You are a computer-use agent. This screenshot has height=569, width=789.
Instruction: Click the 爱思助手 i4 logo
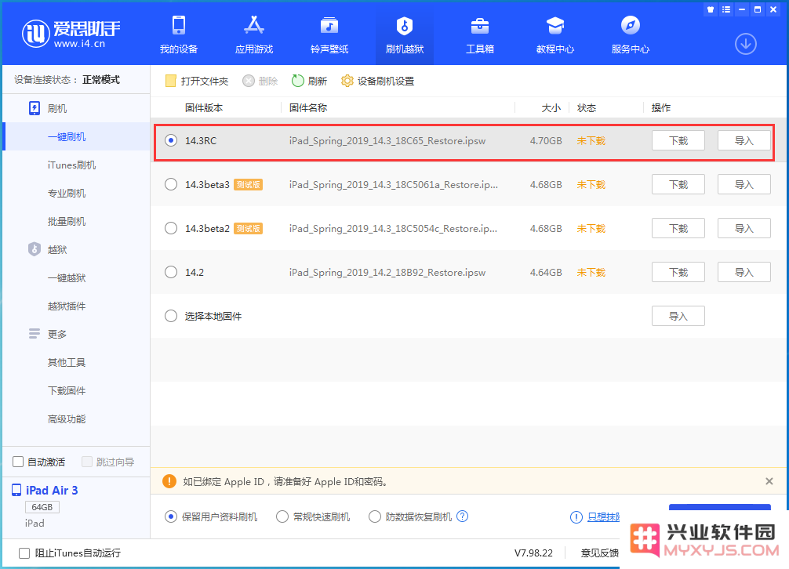point(71,34)
